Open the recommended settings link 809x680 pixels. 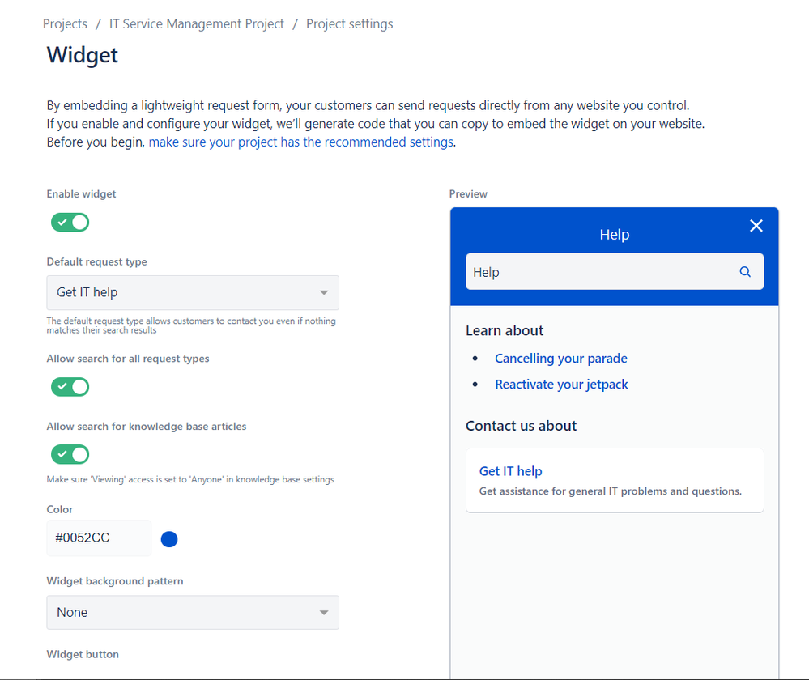301,142
